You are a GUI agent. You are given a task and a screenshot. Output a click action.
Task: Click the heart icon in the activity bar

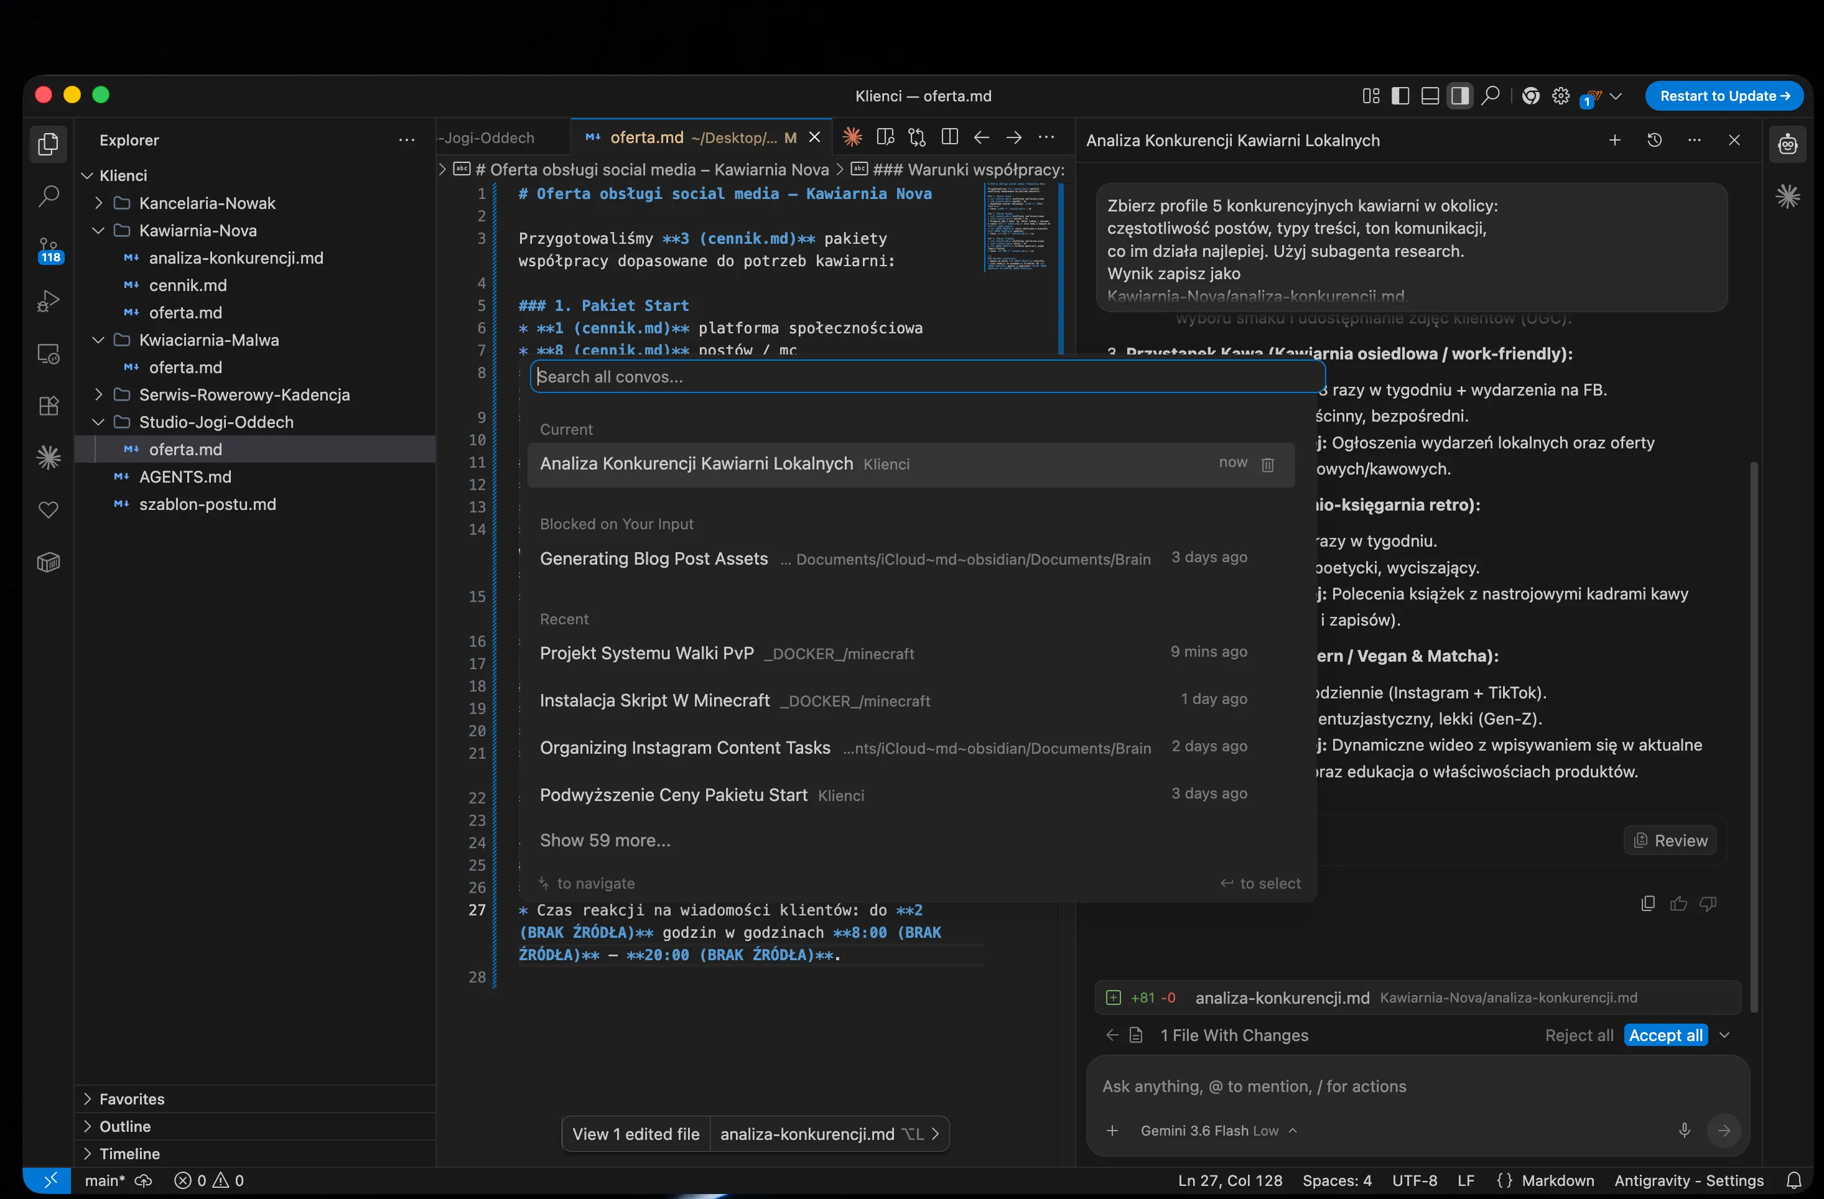(x=49, y=509)
